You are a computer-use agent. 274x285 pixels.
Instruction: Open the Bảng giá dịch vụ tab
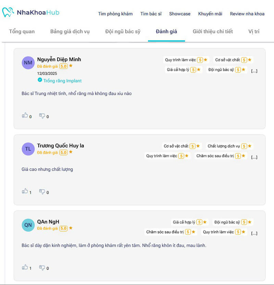pyautogui.click(x=70, y=32)
